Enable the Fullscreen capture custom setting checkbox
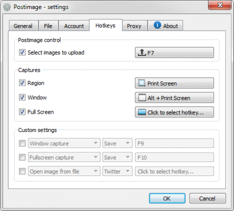This screenshot has height=211, width=234. pos(22,157)
